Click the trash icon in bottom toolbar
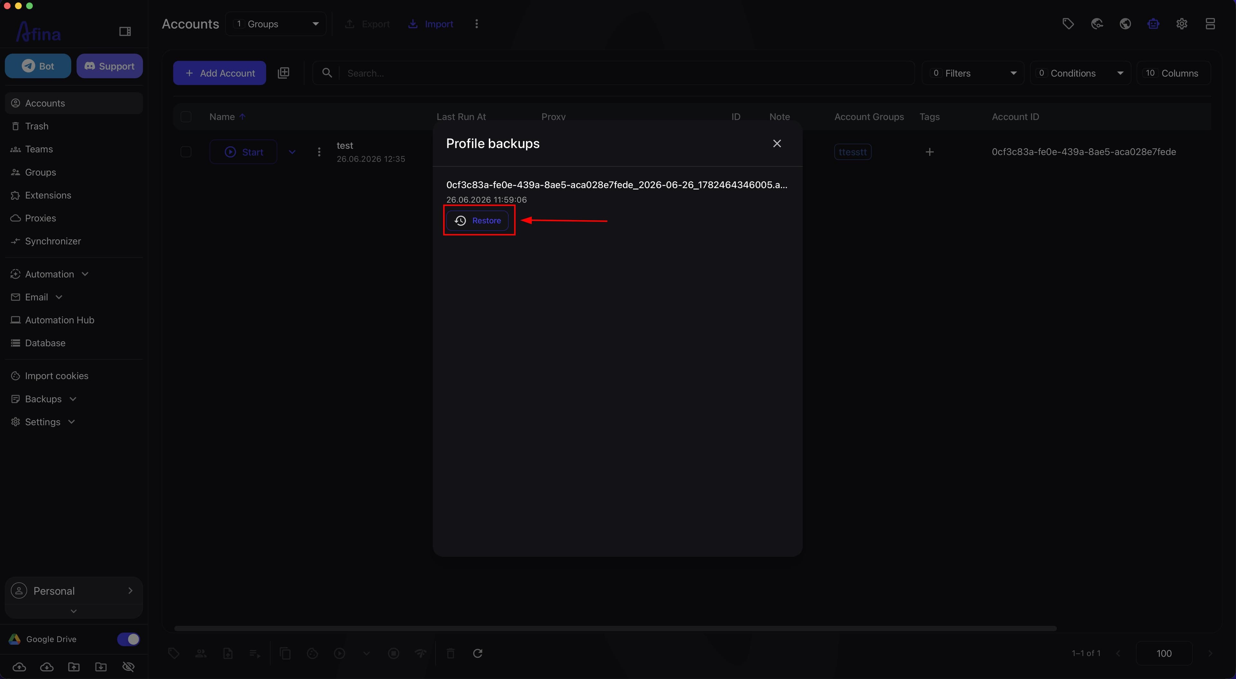1236x679 pixels. 451,653
